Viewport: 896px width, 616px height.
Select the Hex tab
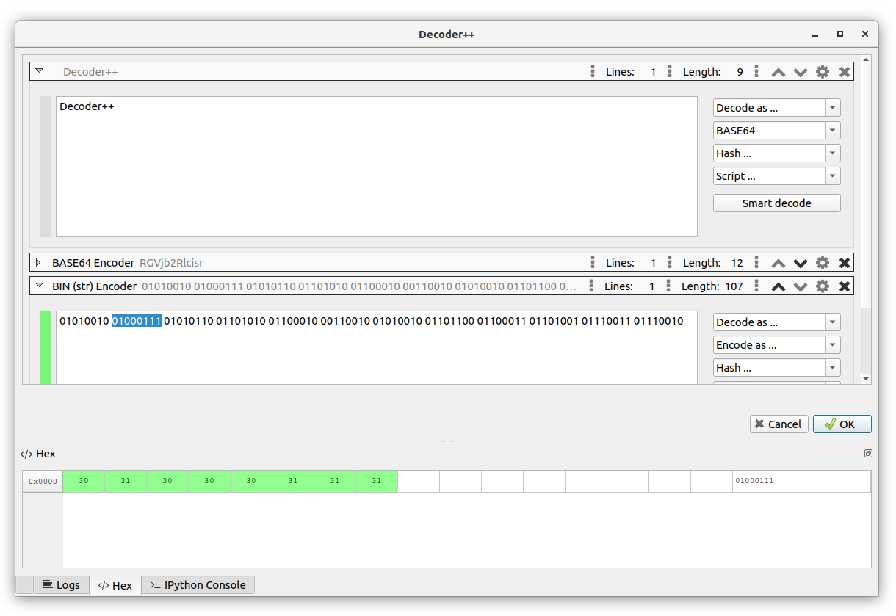click(x=115, y=585)
